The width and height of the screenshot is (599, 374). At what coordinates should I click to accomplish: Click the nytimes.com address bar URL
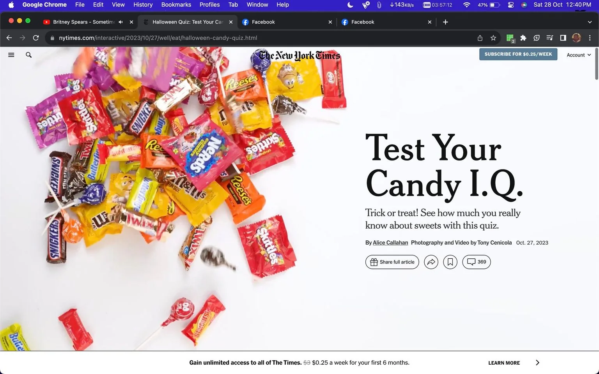pyautogui.click(x=158, y=38)
